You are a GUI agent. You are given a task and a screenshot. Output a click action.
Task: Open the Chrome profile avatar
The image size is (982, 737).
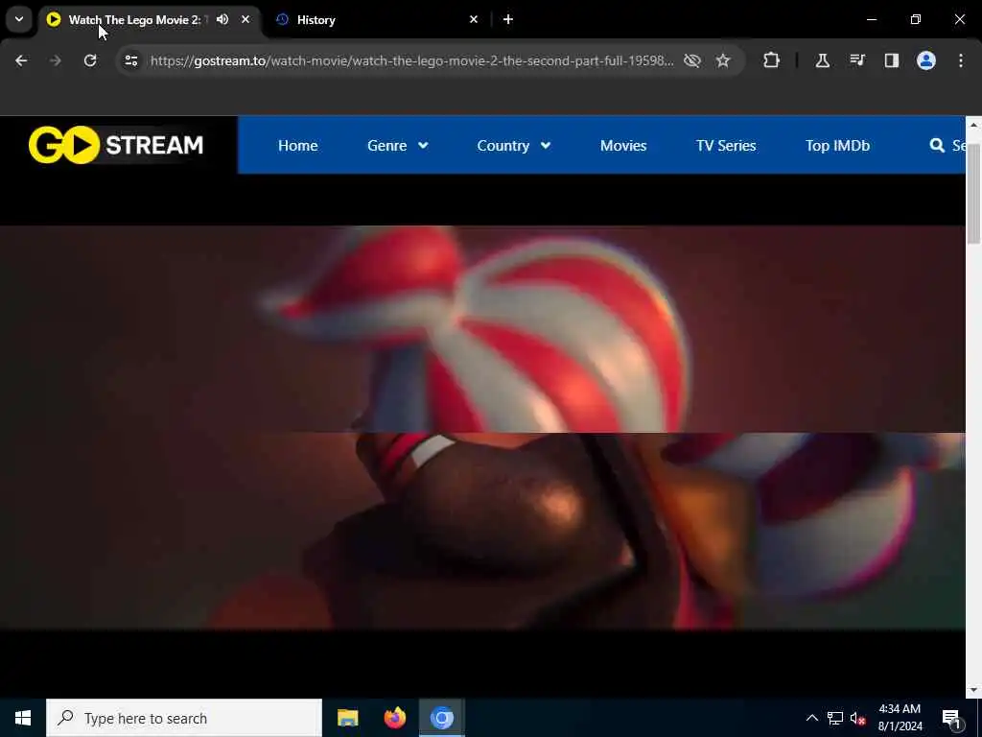(926, 60)
